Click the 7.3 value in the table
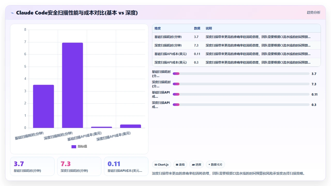The width and height of the screenshot is (331, 186). pyautogui.click(x=196, y=45)
